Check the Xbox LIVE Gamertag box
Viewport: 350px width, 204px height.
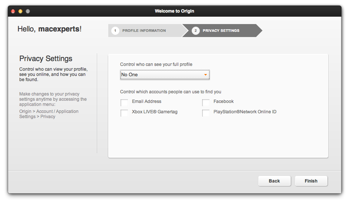[x=124, y=113]
